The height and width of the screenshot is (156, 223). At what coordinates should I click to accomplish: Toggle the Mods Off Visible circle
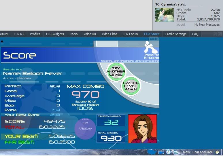coord(85,126)
